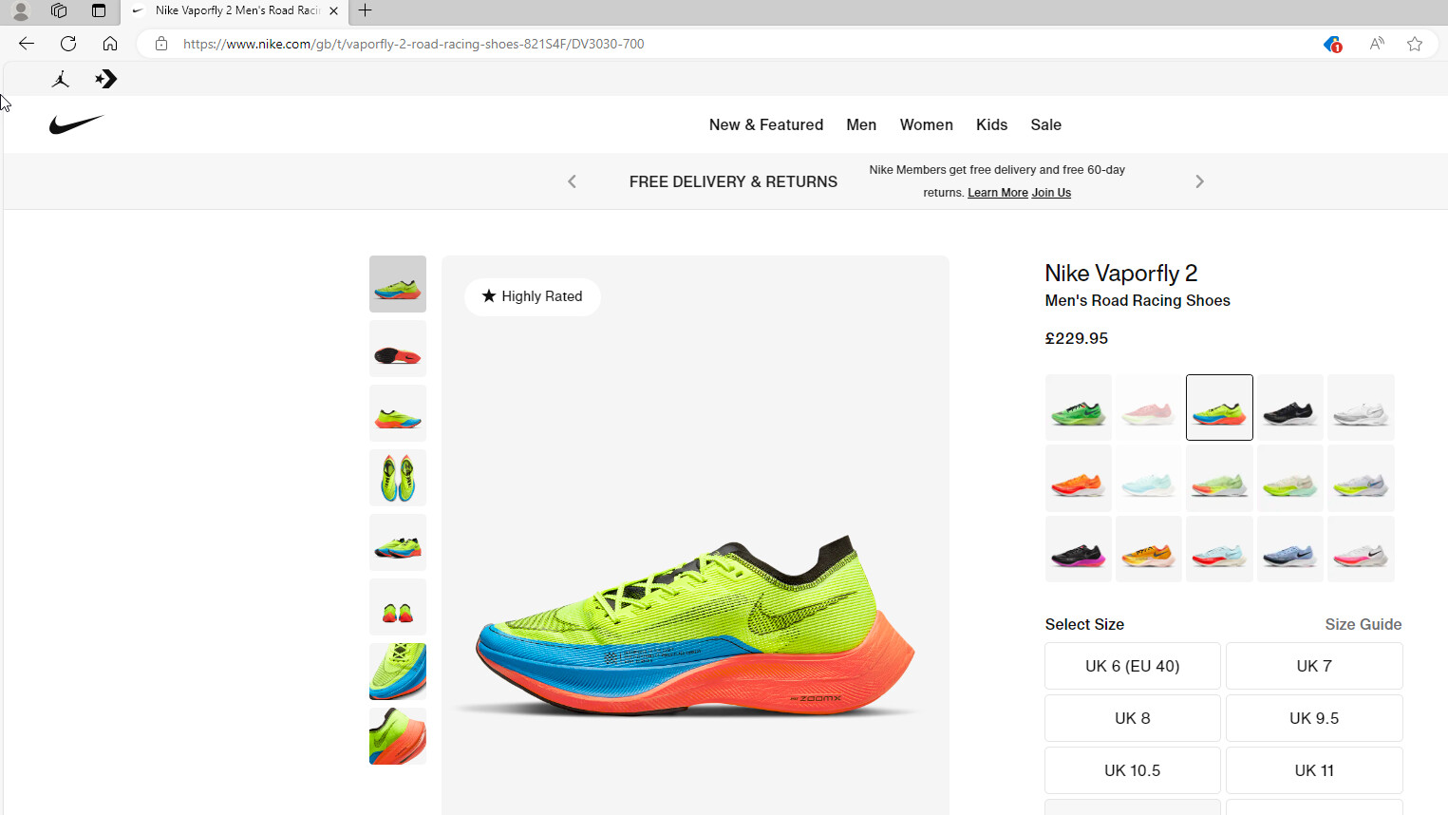Screen dimensions: 1448x815
Task: Activate the Read aloud icon
Action: 1377,44
